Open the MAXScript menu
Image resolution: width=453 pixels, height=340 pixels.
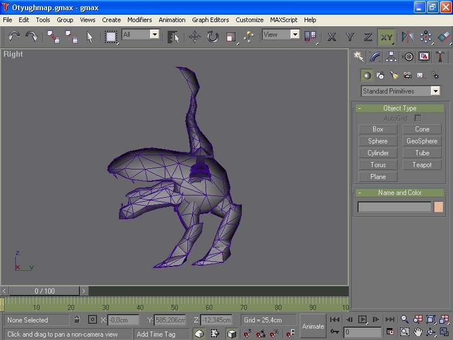click(283, 20)
